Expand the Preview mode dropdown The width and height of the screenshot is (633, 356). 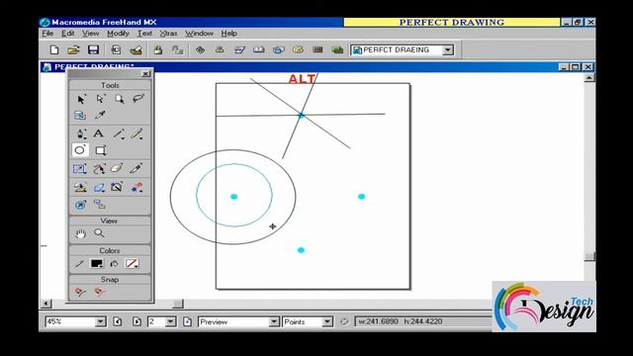click(274, 321)
